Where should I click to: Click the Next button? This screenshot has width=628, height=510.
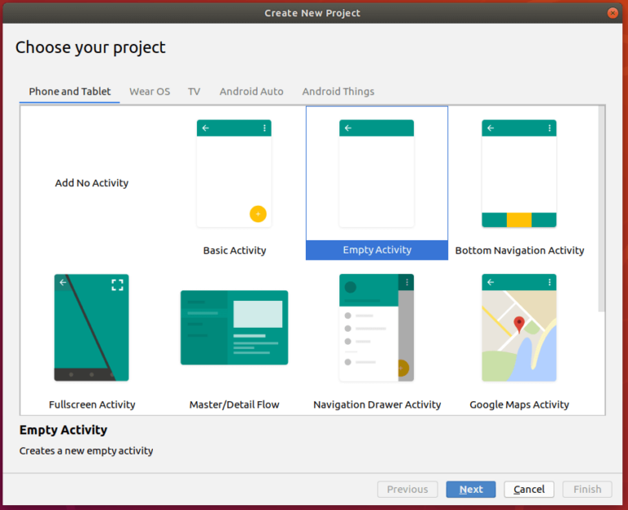tap(471, 490)
